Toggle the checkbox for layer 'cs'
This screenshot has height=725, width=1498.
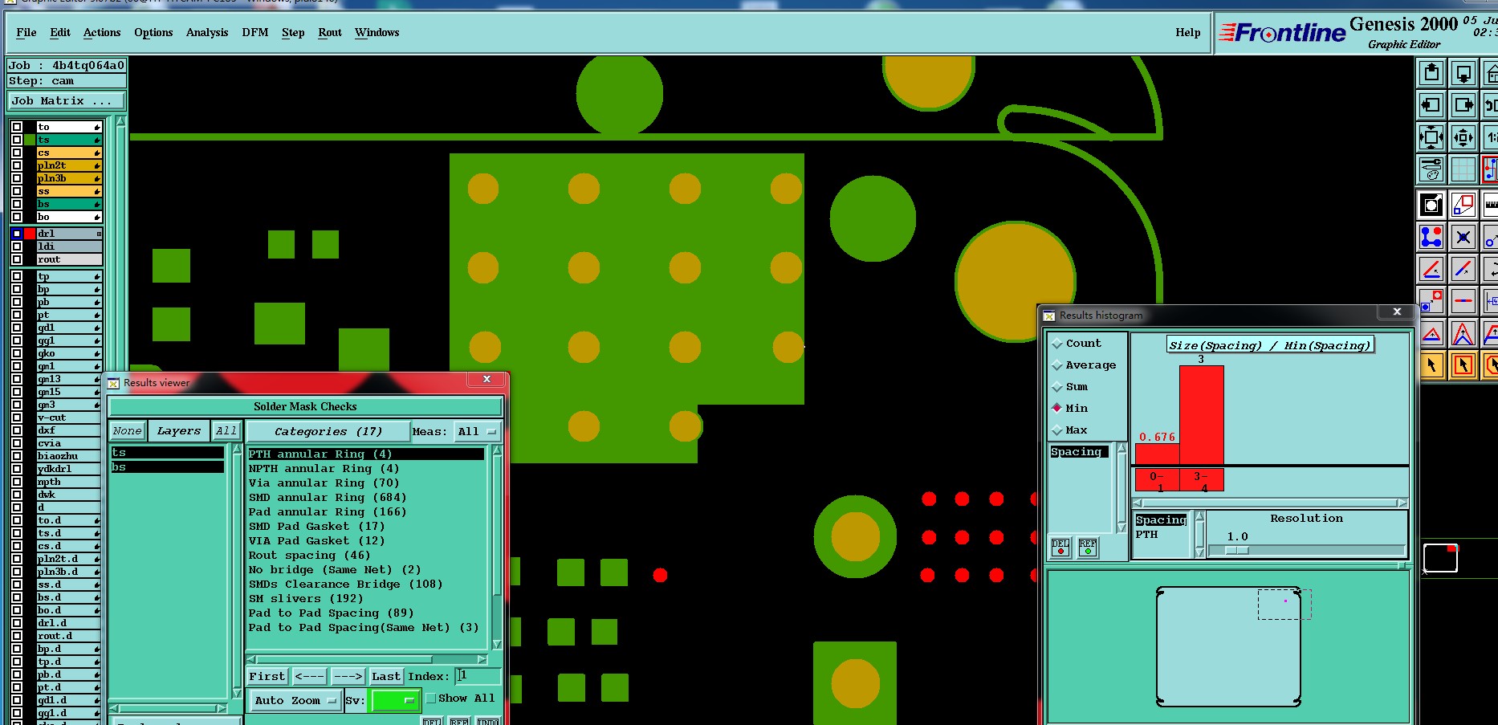click(x=17, y=153)
